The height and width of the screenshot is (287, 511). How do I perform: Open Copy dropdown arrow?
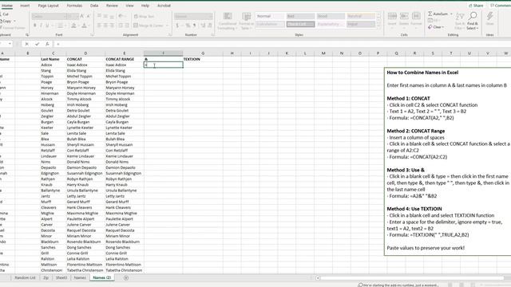14,22
